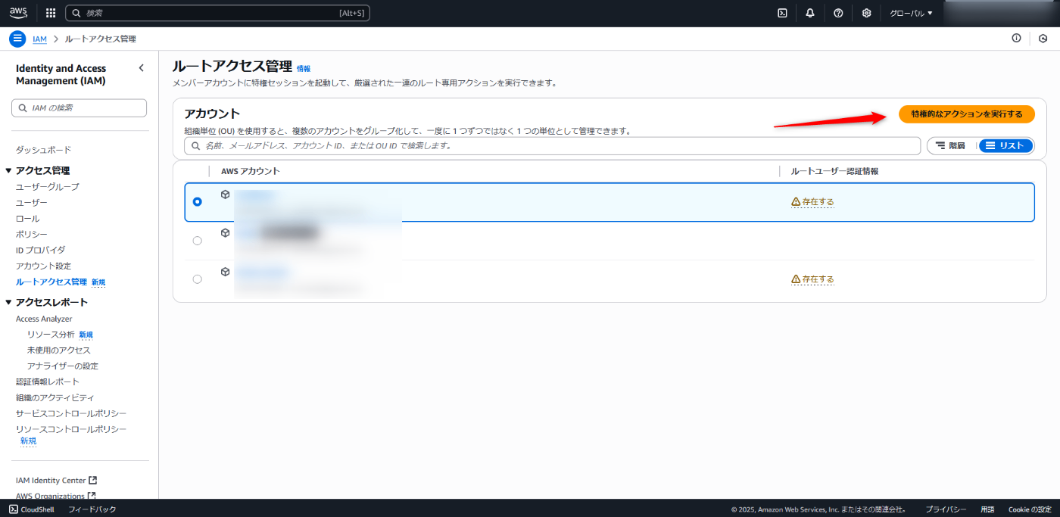Image resolution: width=1060 pixels, height=517 pixels.
Task: Open ユーザーグループ in sidebar
Action: click(x=48, y=186)
